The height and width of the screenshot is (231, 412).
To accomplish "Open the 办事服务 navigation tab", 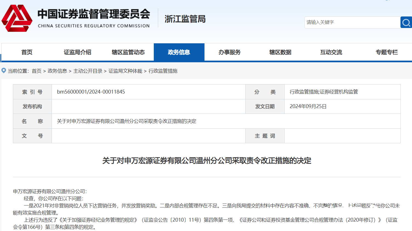I will point(230,52).
